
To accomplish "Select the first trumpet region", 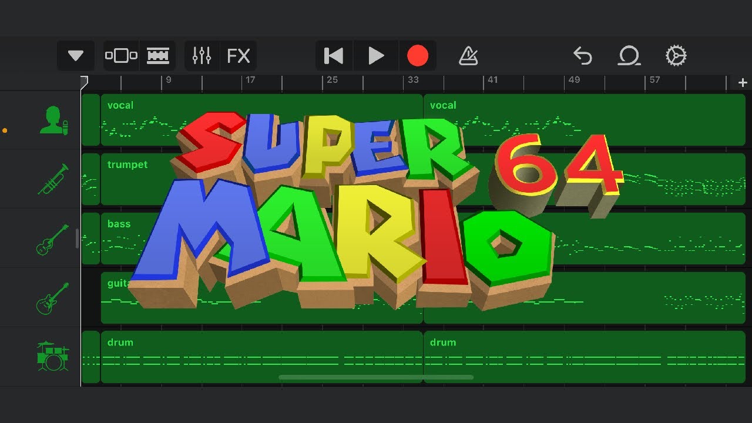I will pyautogui.click(x=262, y=179).
